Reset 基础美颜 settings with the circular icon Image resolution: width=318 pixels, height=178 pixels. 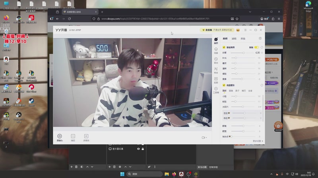[262, 47]
